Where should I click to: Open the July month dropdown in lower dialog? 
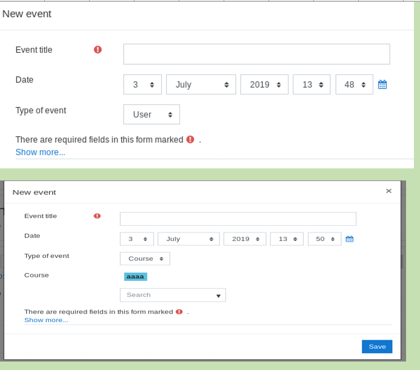point(188,239)
